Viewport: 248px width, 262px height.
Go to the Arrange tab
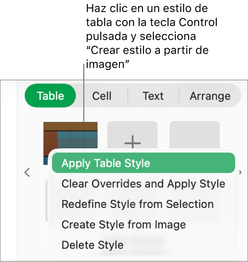[x=210, y=96]
